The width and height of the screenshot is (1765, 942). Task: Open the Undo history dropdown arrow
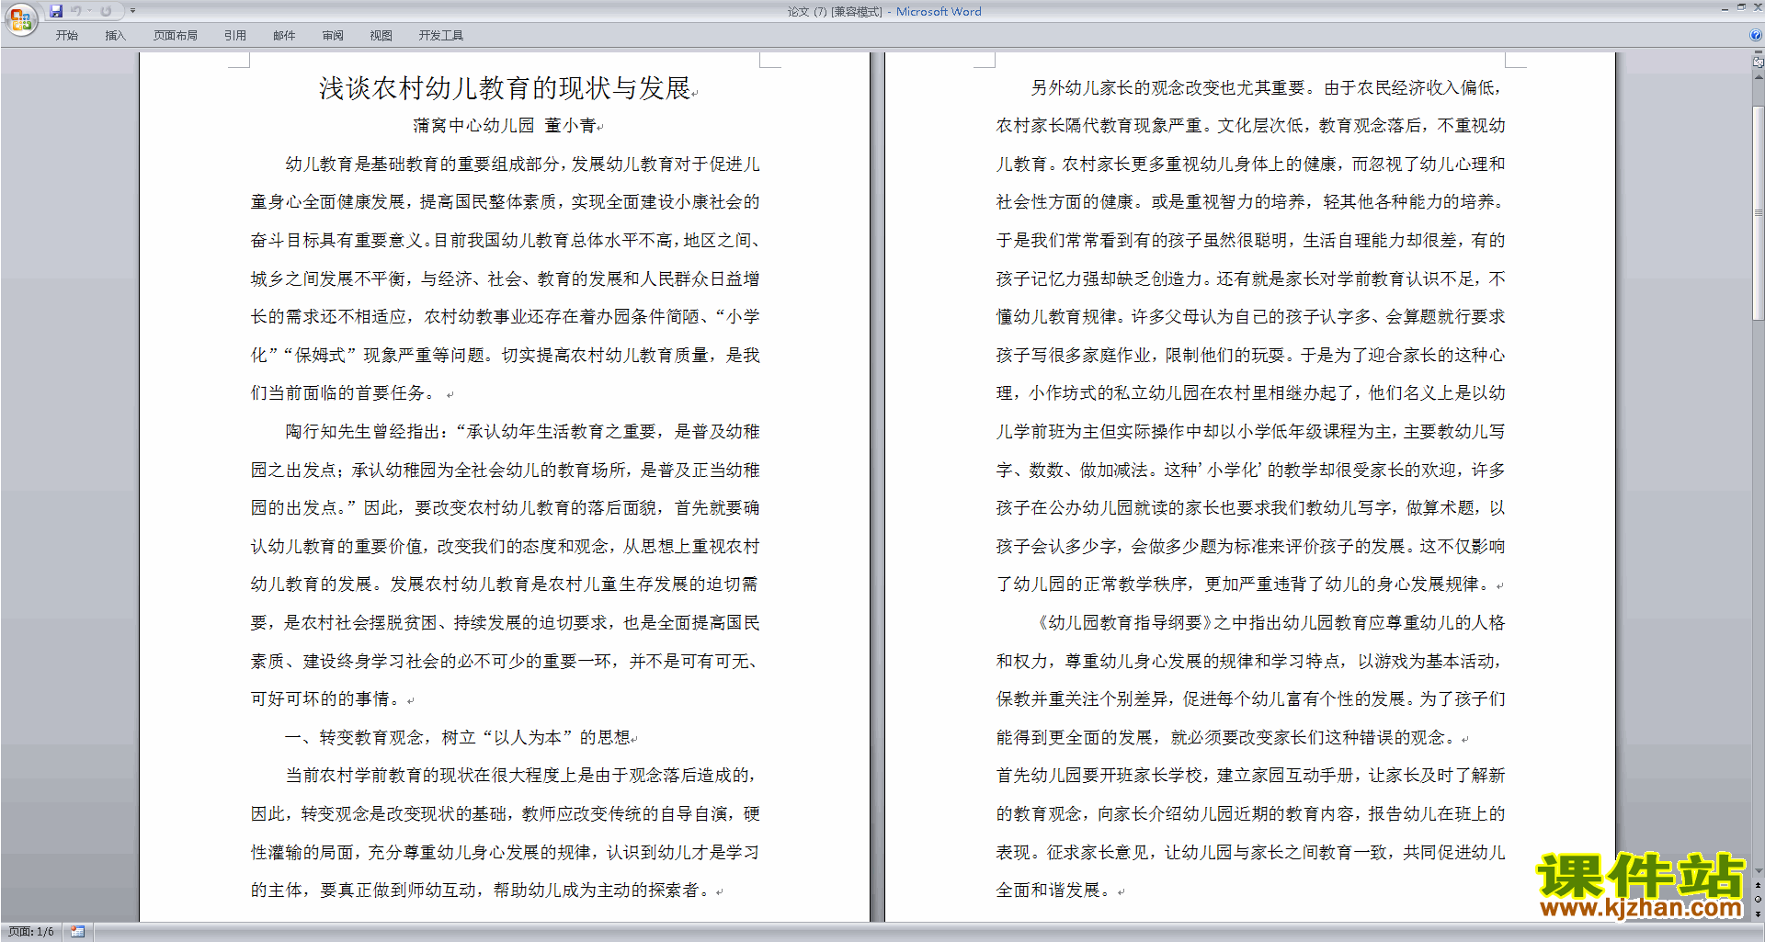pyautogui.click(x=89, y=11)
